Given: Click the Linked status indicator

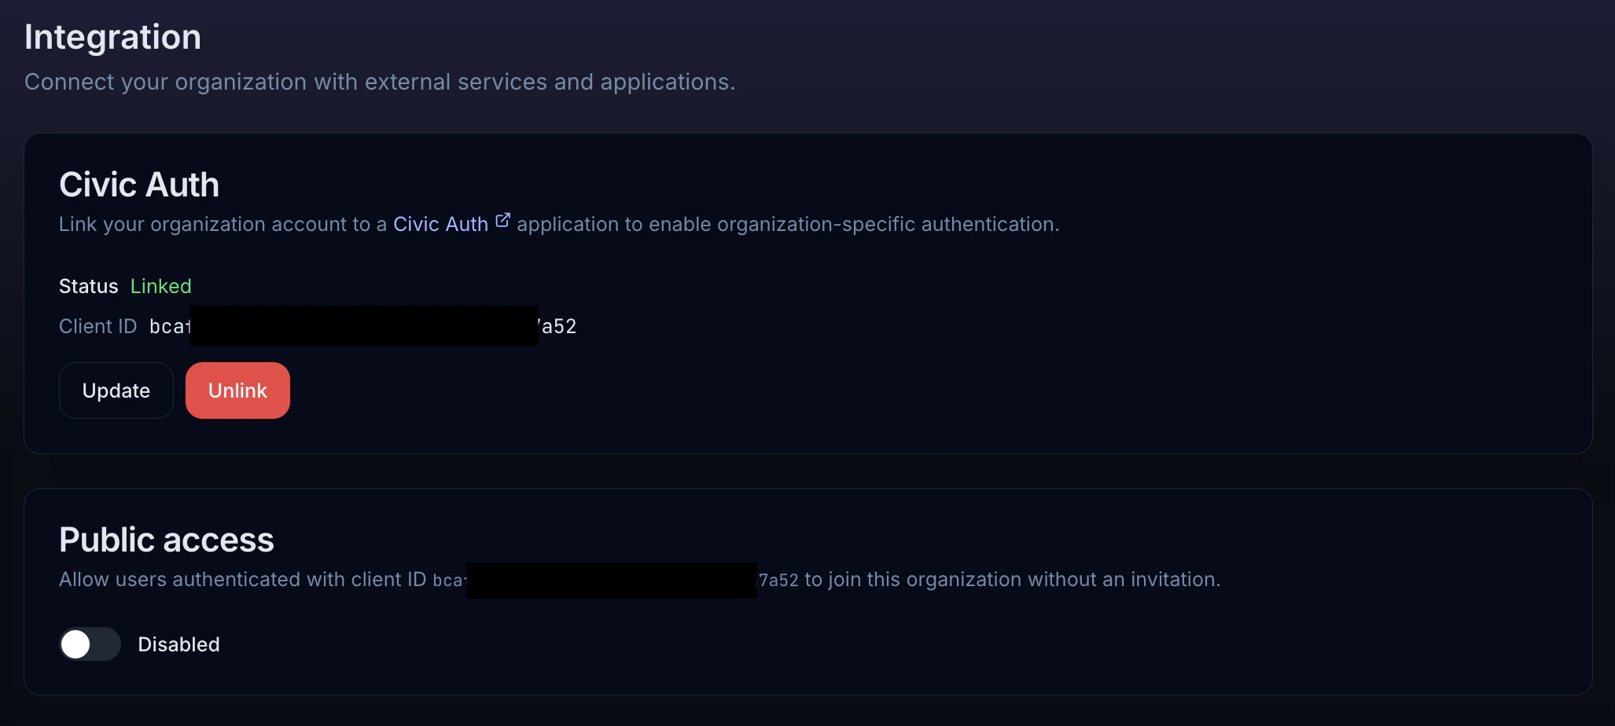Looking at the screenshot, I should tap(160, 286).
